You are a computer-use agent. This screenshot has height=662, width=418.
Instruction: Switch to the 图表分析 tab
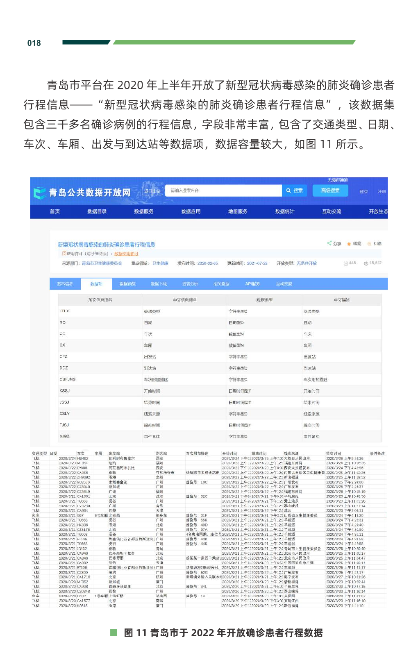190,284
